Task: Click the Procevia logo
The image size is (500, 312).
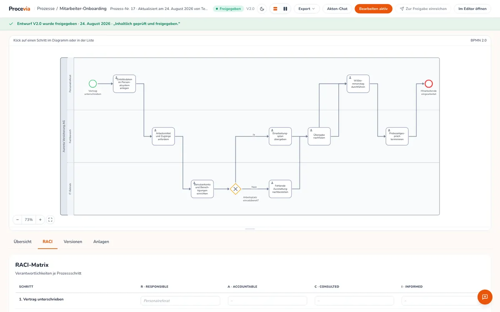Action: [x=20, y=9]
